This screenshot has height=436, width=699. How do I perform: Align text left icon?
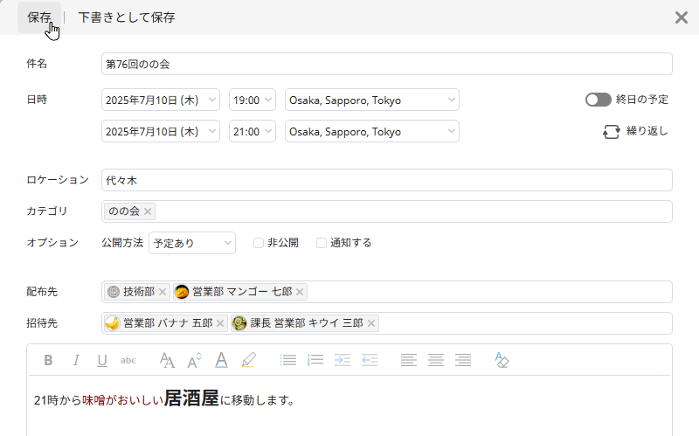pos(409,360)
